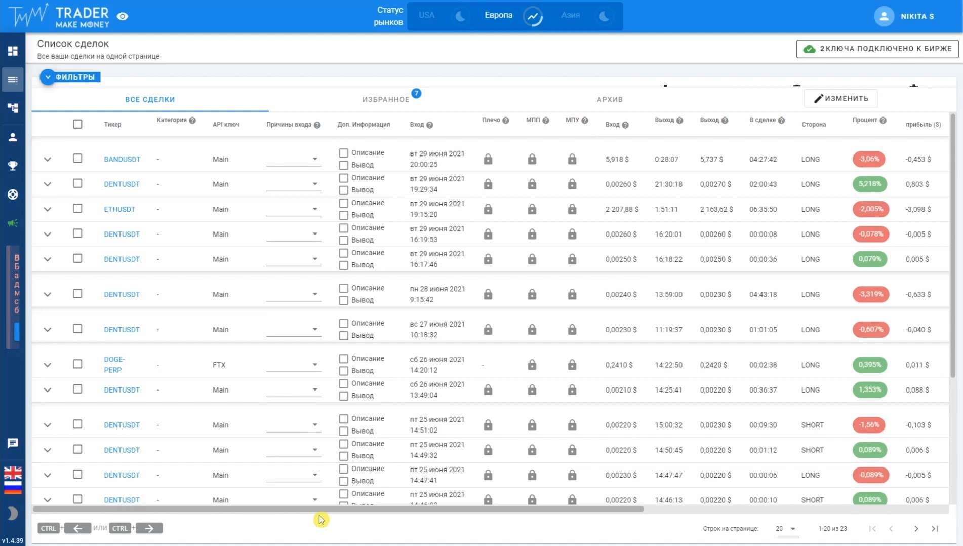Screen dimensions: 963x546
Task: Click help icon next to МПУ header
Action: (585, 120)
